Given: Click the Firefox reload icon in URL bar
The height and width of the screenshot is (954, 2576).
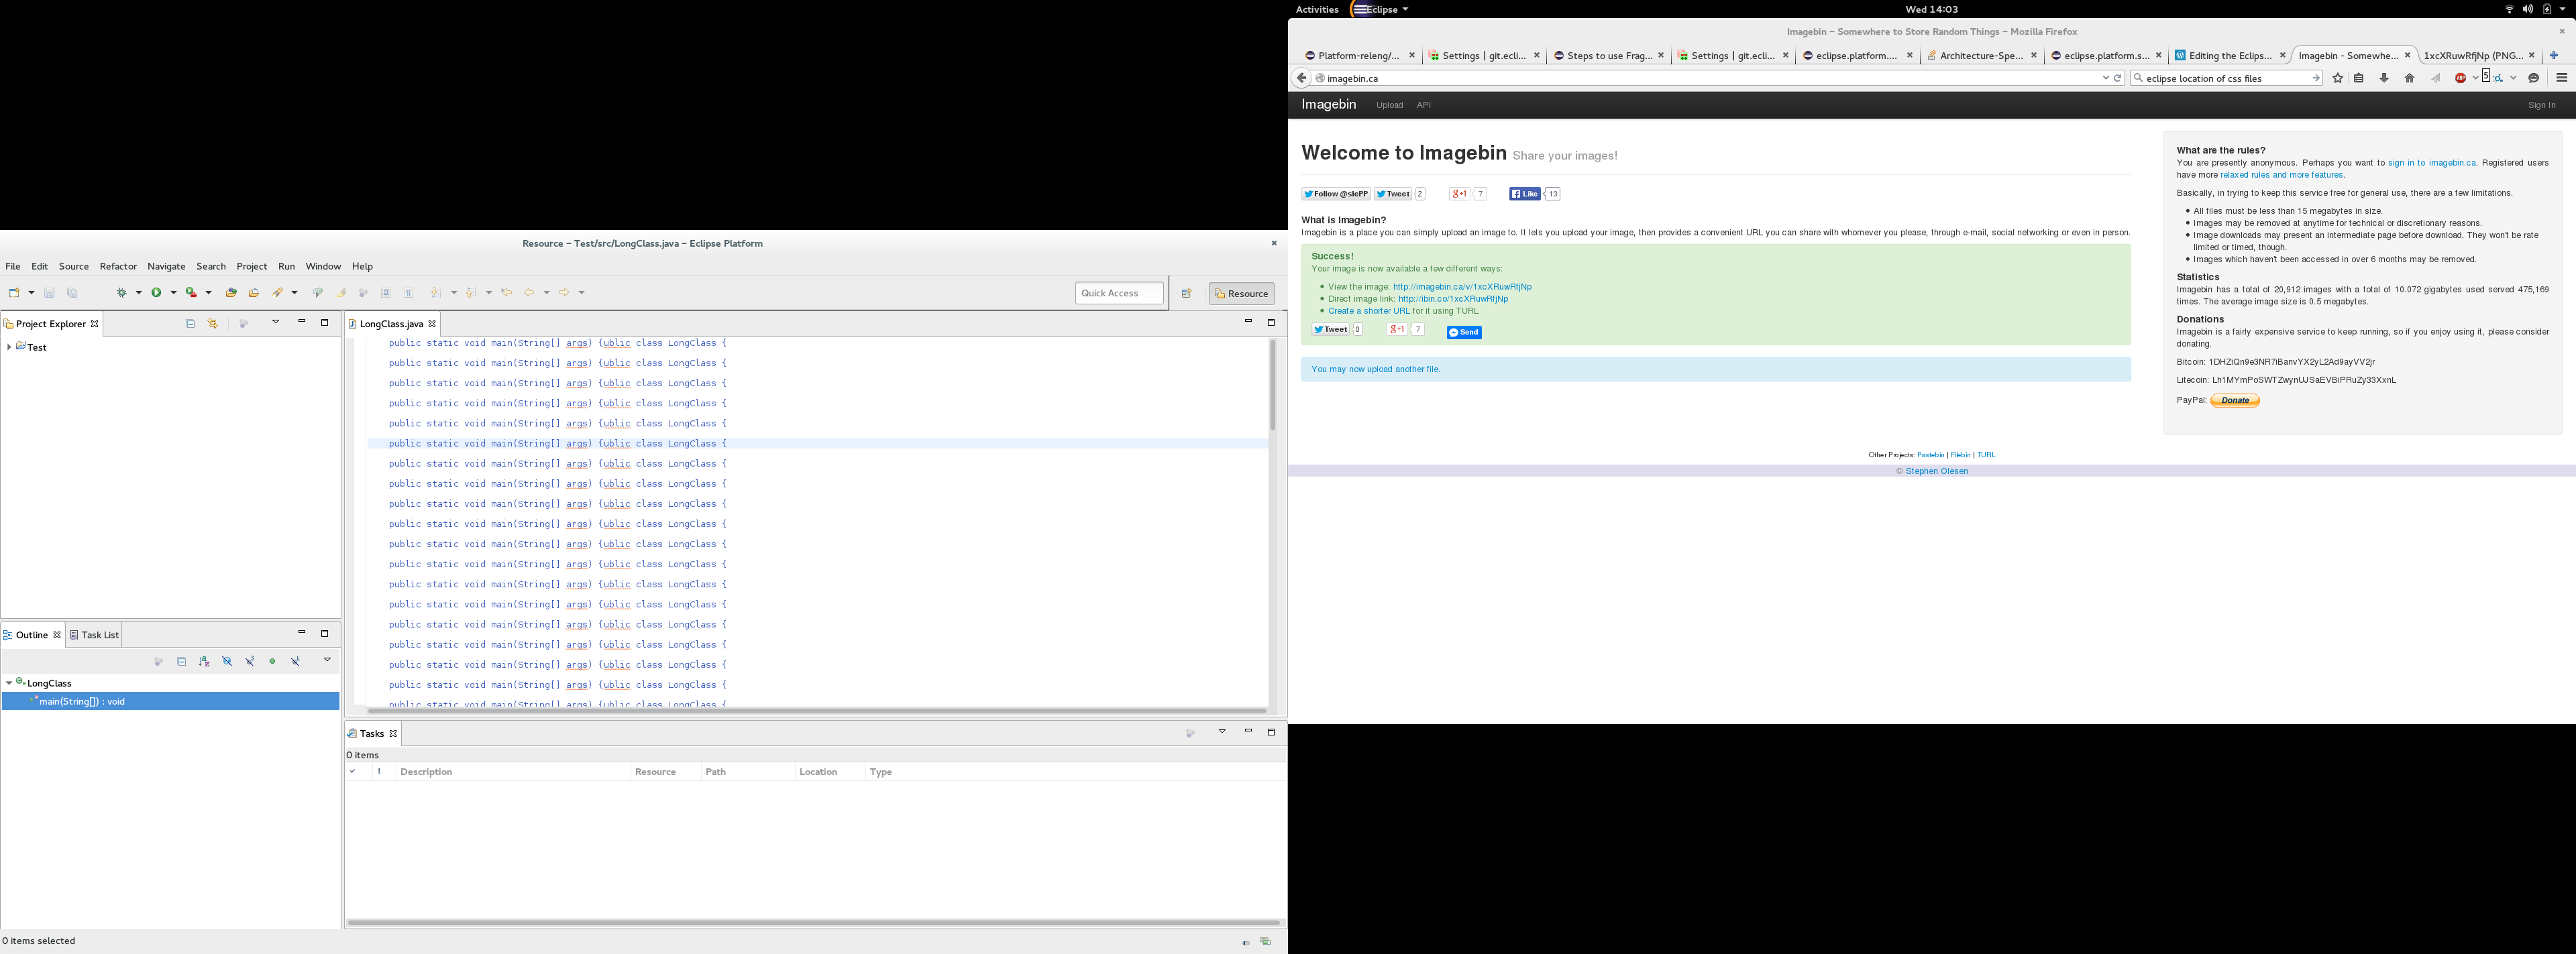Looking at the screenshot, I should (x=2118, y=78).
